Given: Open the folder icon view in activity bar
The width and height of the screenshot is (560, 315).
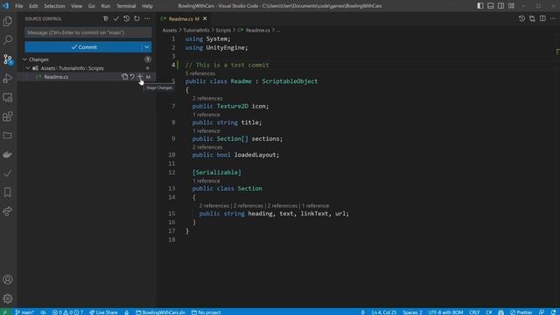Looking at the screenshot, I should tap(8, 136).
